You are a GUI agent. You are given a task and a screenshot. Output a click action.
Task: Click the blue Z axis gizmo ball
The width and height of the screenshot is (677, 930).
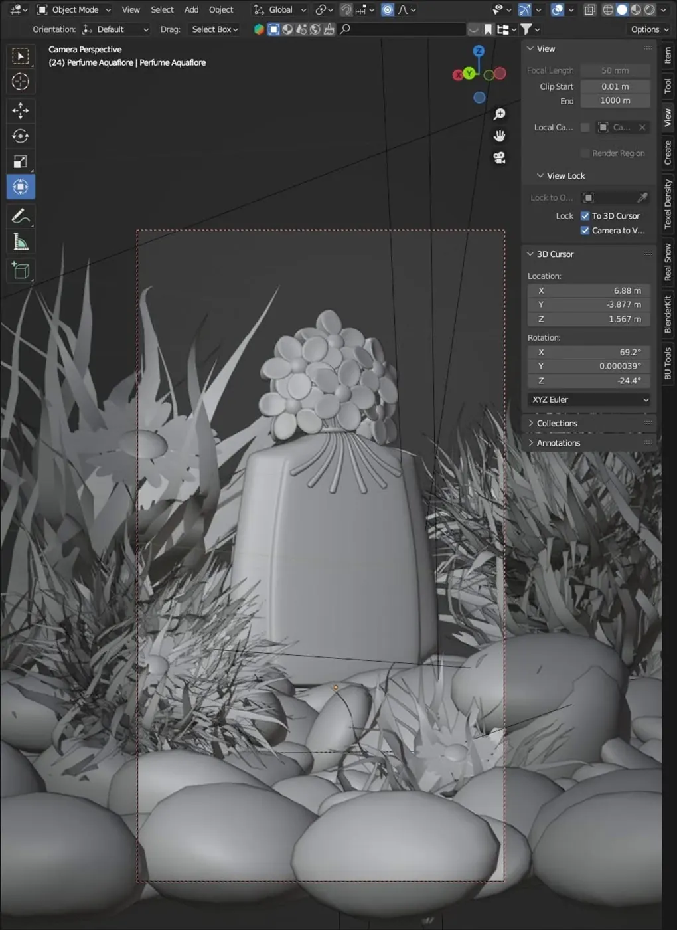(479, 51)
